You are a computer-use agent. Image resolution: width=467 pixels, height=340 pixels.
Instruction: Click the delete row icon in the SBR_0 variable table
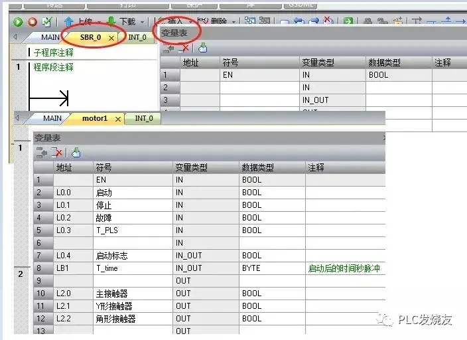pos(184,48)
